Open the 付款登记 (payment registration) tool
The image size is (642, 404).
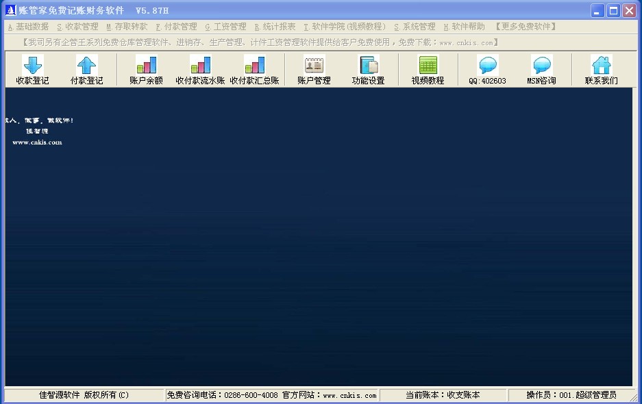coord(86,69)
